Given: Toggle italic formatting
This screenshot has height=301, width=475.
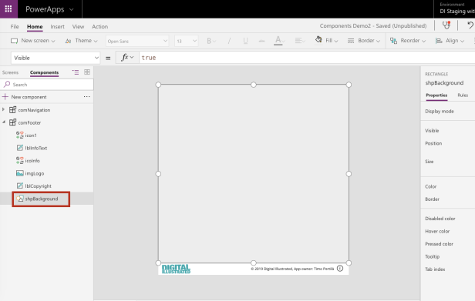Looking at the screenshot, I should (x=229, y=41).
